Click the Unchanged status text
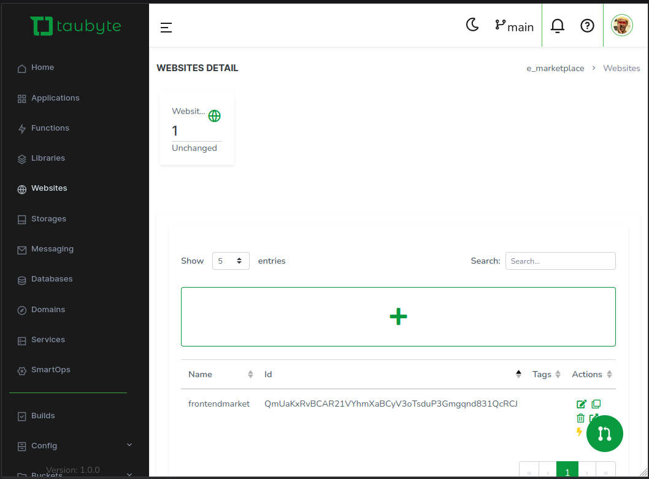This screenshot has width=649, height=479. (194, 148)
